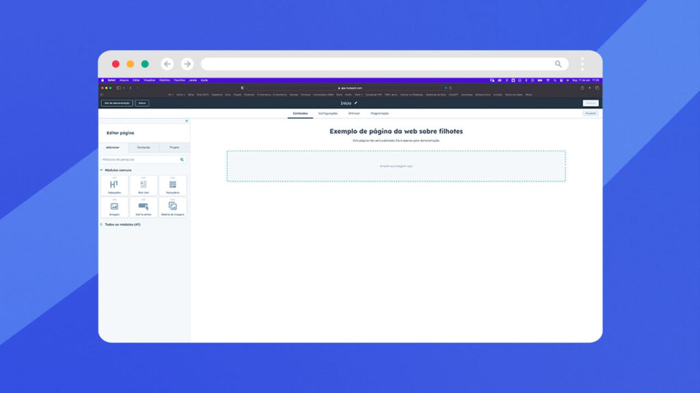
Task: Click the Salvar button
Action: click(x=142, y=103)
